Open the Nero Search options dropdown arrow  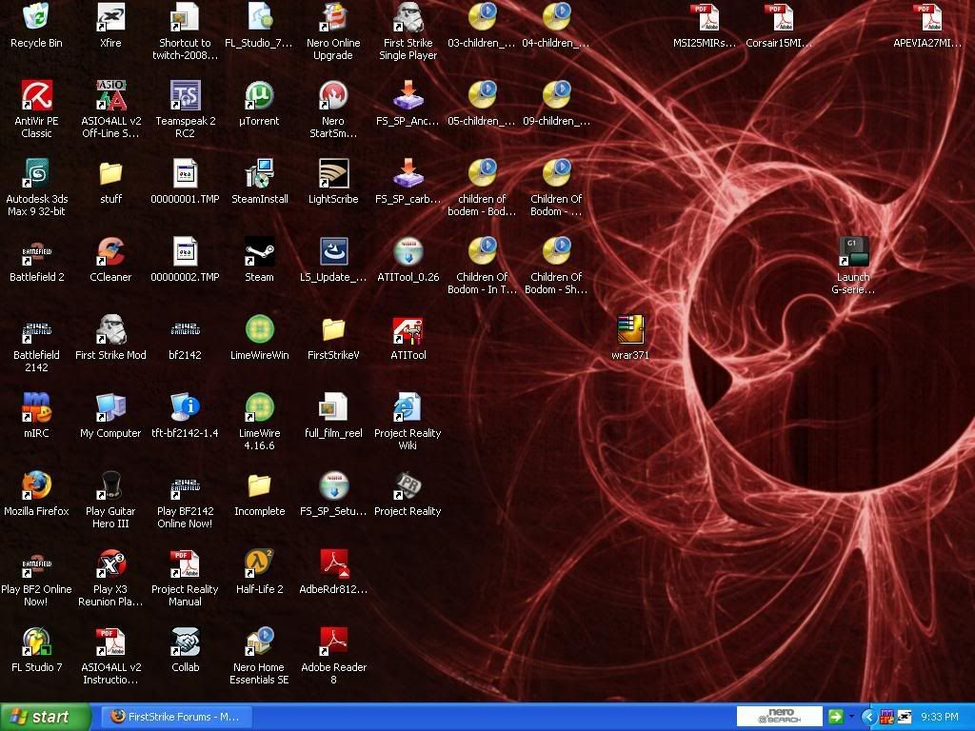tap(851, 717)
